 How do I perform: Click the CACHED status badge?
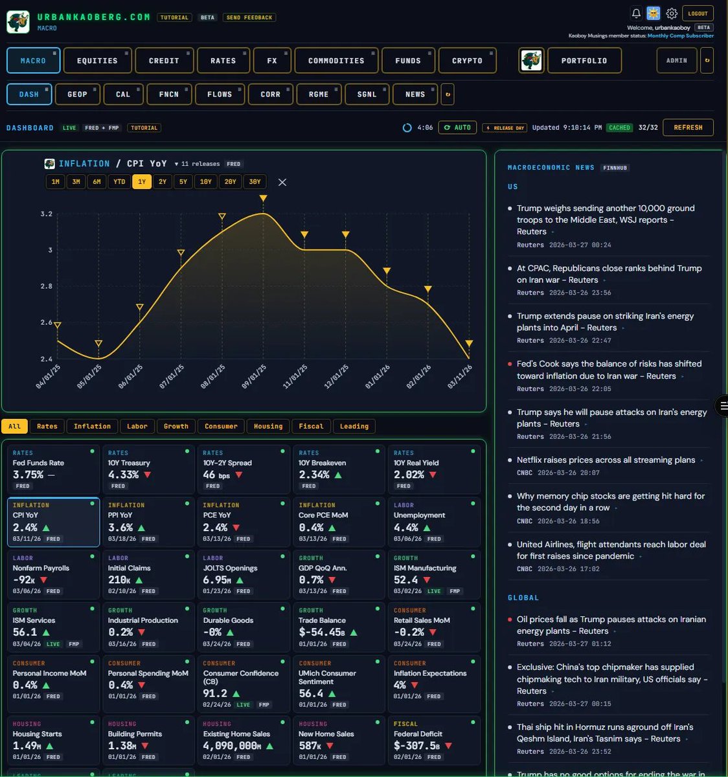coord(620,128)
